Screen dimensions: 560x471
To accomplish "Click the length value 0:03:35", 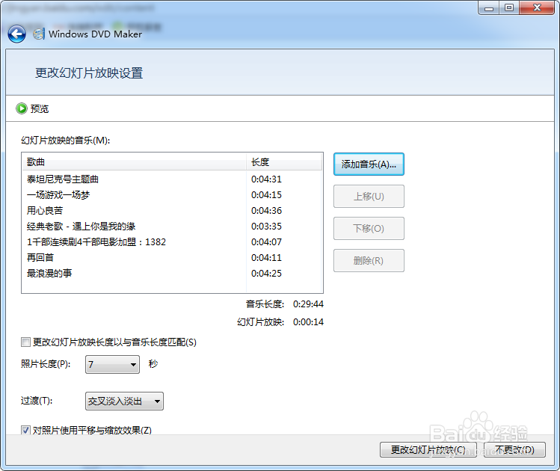I will (266, 227).
